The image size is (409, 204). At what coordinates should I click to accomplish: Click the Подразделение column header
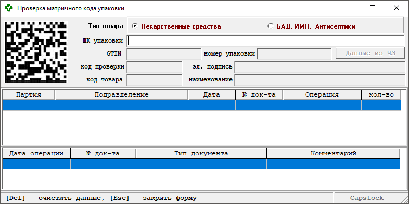122,94
